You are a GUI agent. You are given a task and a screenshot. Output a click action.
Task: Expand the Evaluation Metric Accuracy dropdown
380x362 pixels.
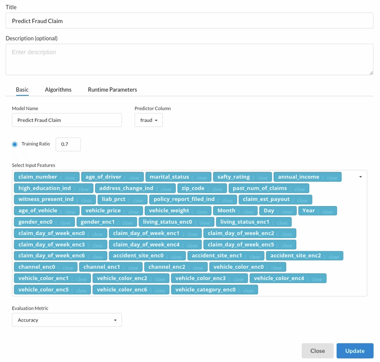pyautogui.click(x=67, y=320)
